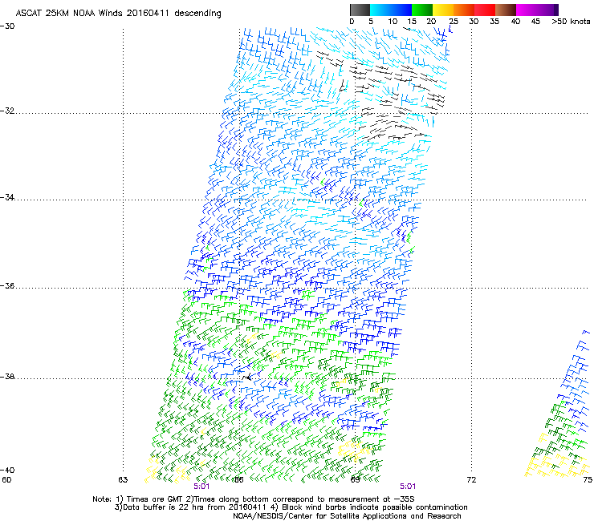The height and width of the screenshot is (521, 594).
Task: Click the '15' label under the color scale
Action: click(412, 22)
